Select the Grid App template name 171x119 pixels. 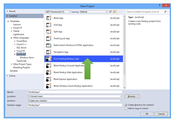coord(58,25)
